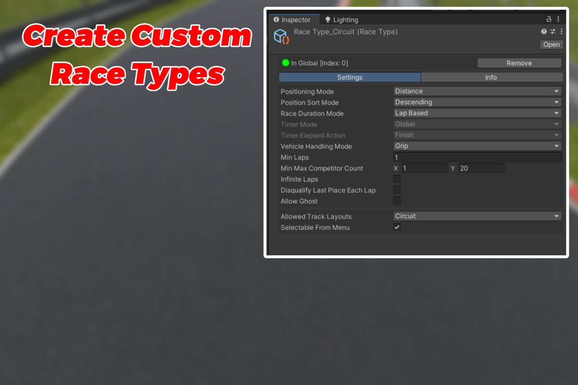Enable Disqualify Last Place Each Lap
The height and width of the screenshot is (385, 578).
point(397,190)
